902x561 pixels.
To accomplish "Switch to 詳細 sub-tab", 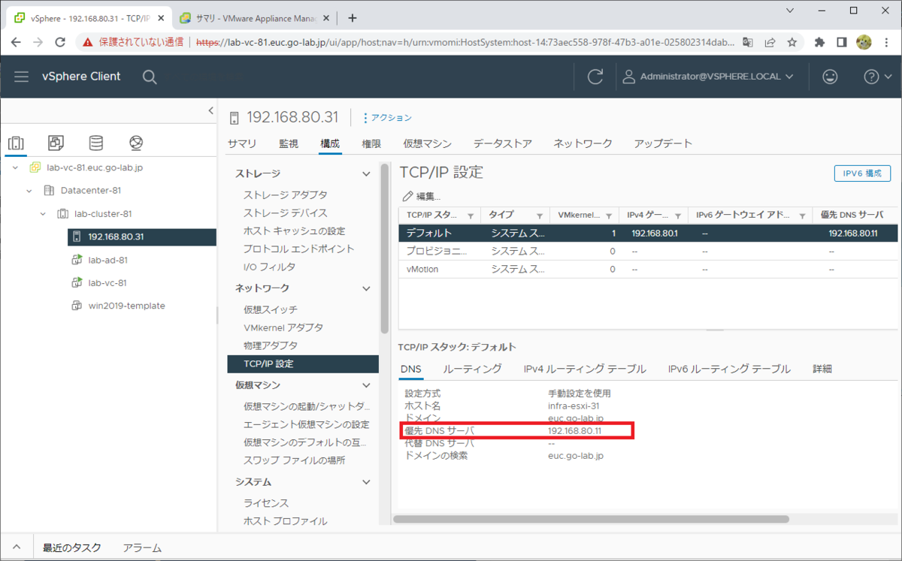I will coord(822,369).
